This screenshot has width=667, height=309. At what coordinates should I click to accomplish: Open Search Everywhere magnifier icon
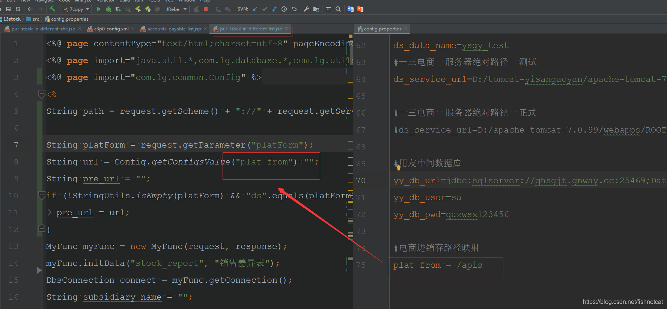(338, 9)
